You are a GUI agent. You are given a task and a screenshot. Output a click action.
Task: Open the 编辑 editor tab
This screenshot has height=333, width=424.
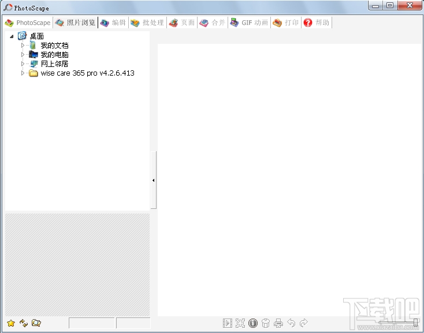coord(113,23)
